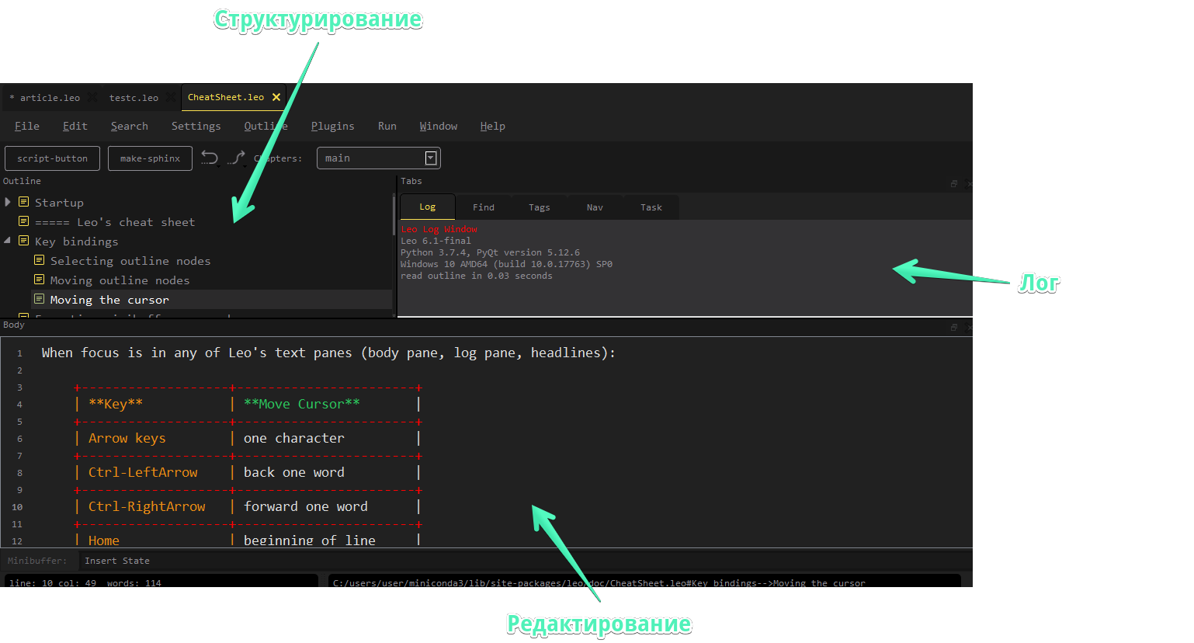1194x643 pixels.
Task: Switch to the Log tab
Action: (427, 207)
